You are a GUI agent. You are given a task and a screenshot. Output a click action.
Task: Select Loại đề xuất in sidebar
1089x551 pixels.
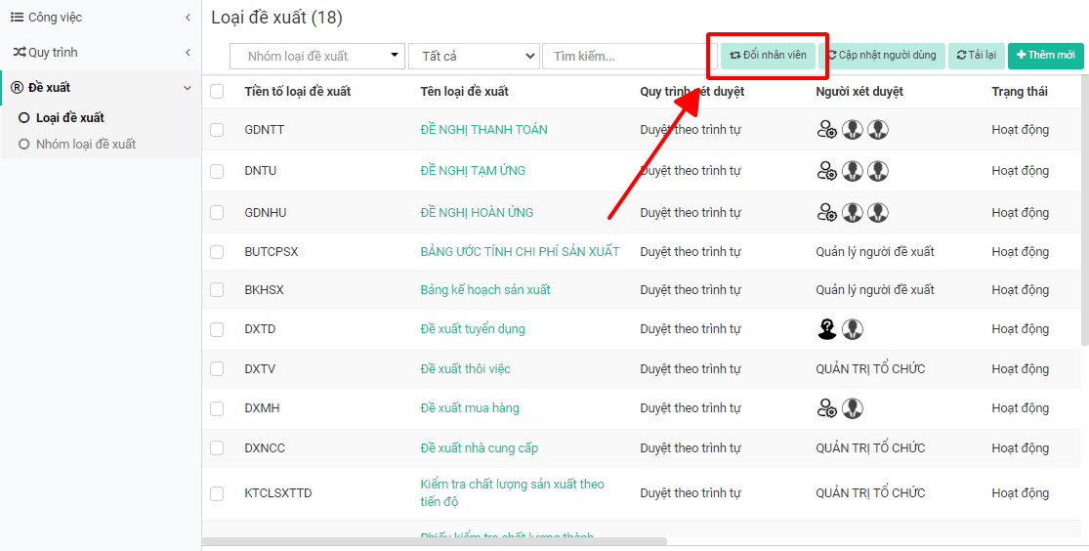(x=69, y=118)
